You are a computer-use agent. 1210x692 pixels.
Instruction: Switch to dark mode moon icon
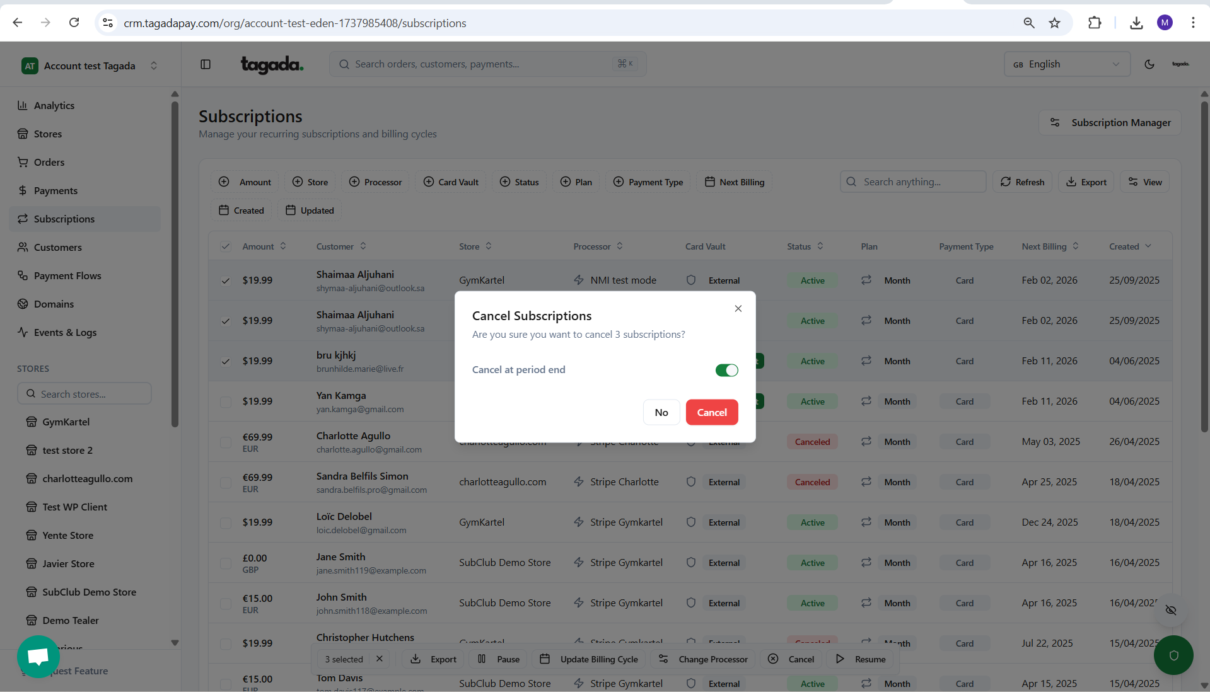[x=1149, y=64]
